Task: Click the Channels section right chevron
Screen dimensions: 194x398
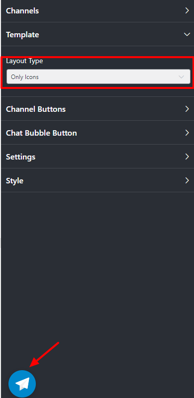Action: point(187,10)
